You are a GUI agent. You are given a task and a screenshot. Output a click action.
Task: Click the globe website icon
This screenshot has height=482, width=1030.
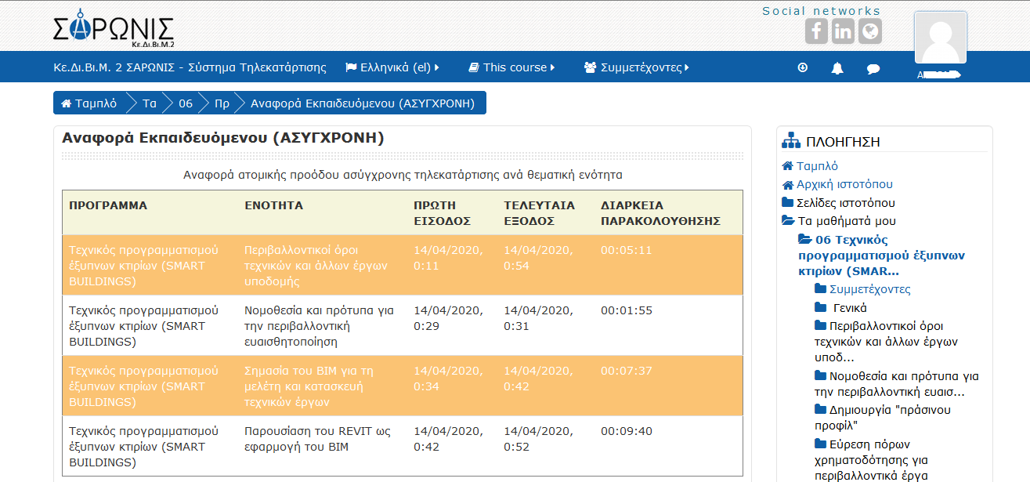click(869, 31)
